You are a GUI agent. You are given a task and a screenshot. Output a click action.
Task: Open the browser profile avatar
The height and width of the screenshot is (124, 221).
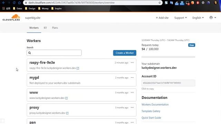click(215, 3)
